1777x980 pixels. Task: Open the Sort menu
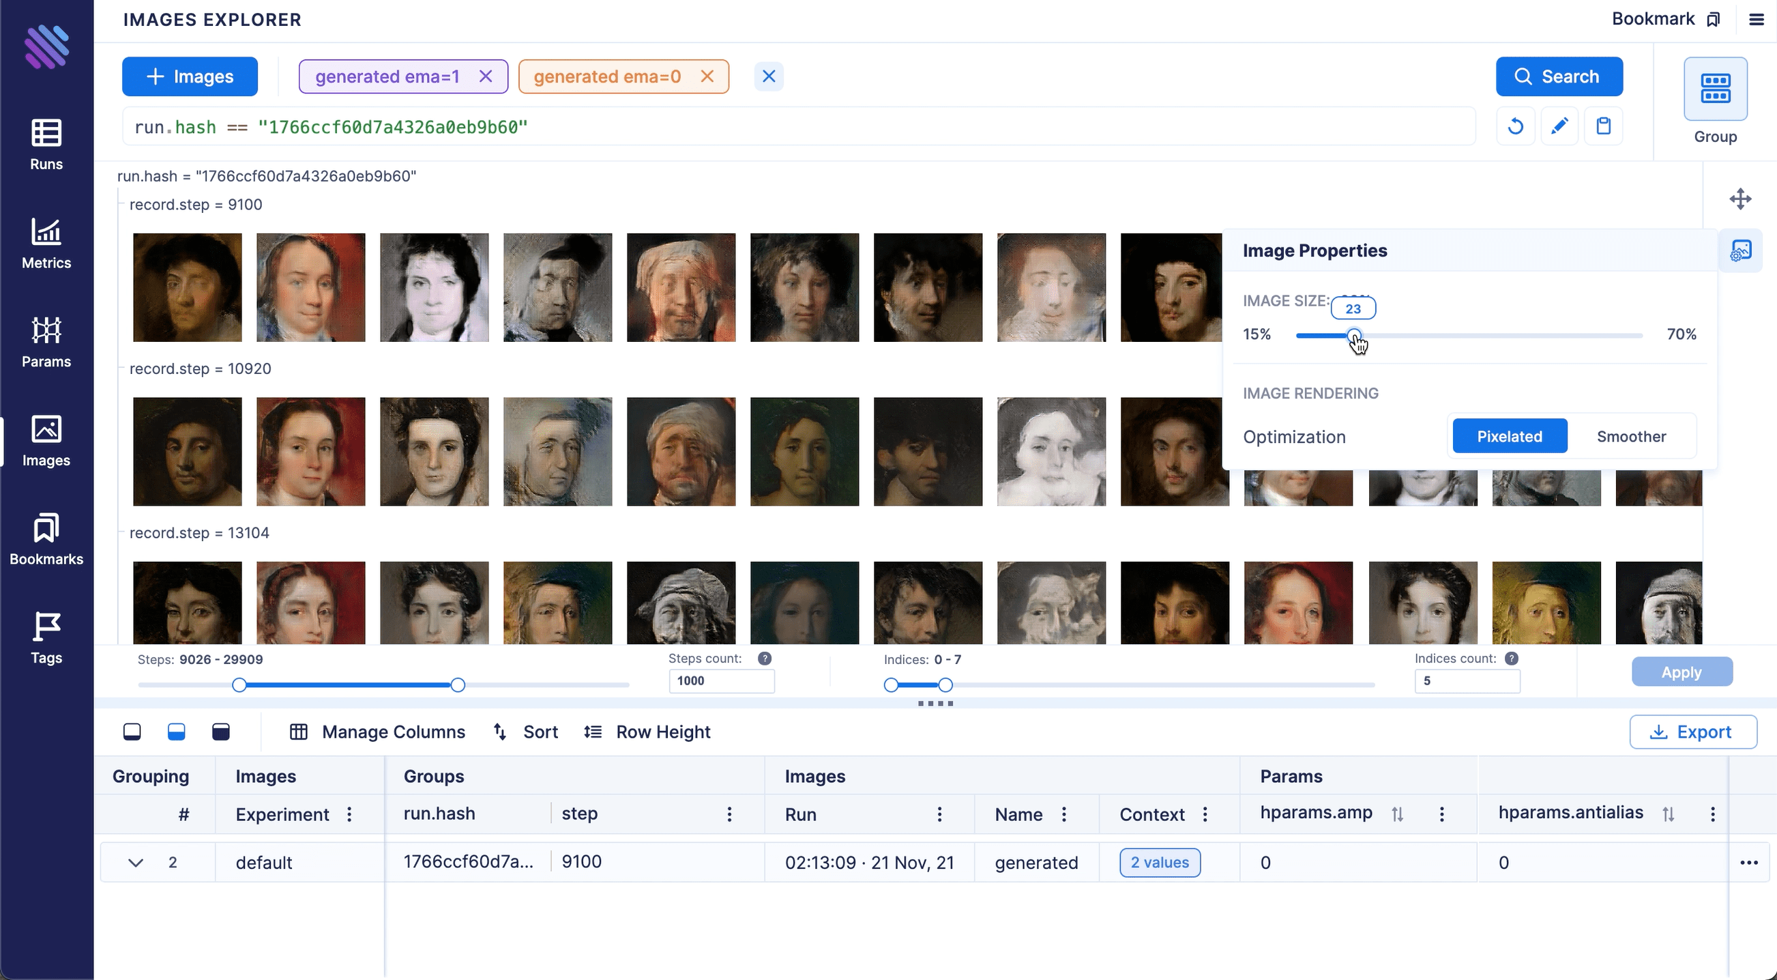526,732
